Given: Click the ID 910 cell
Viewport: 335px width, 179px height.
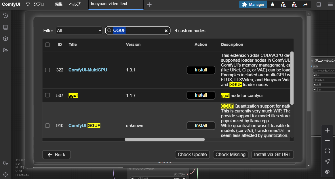Looking at the screenshot, I should coord(60,126).
